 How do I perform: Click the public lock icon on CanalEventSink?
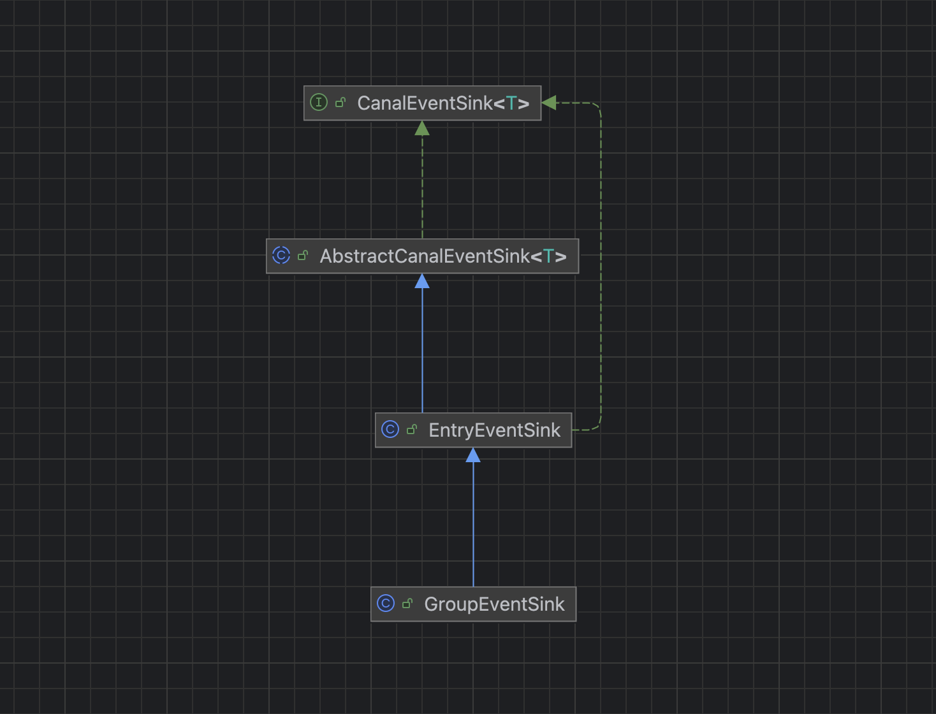coord(340,103)
